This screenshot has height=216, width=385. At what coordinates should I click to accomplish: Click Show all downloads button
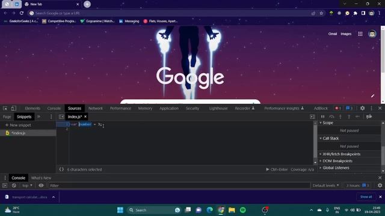[366, 197]
